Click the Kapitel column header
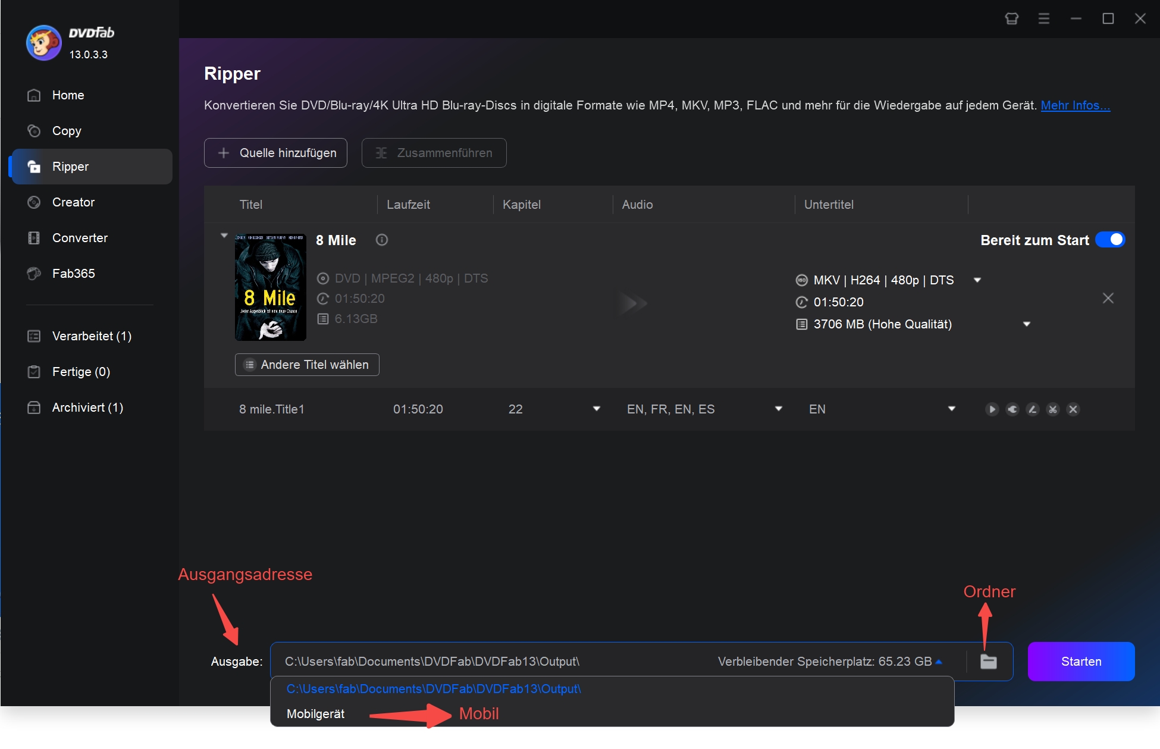 point(522,205)
